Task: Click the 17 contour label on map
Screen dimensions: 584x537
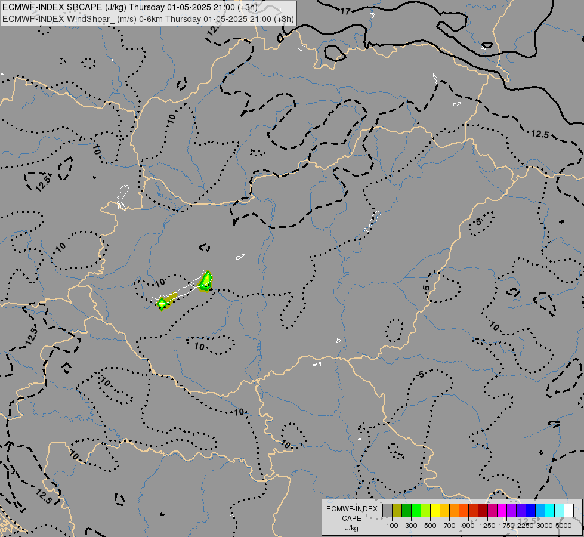Action: coord(345,11)
